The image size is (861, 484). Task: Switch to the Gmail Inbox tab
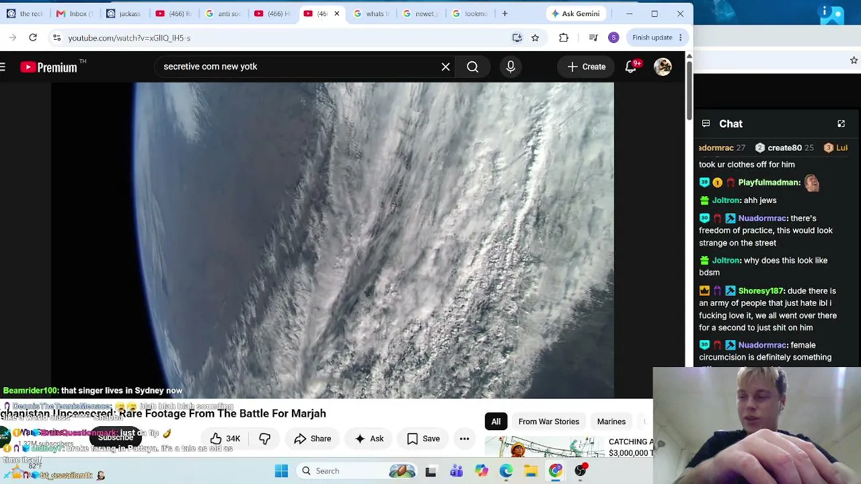(75, 13)
